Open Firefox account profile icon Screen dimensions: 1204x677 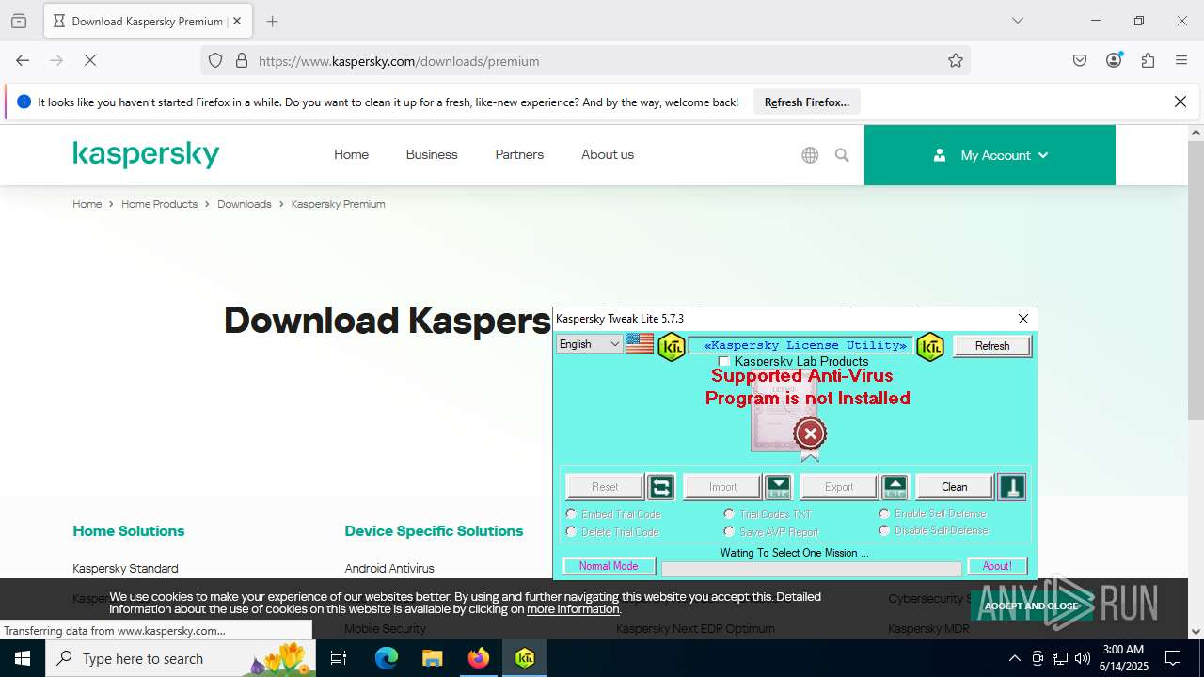tap(1114, 60)
